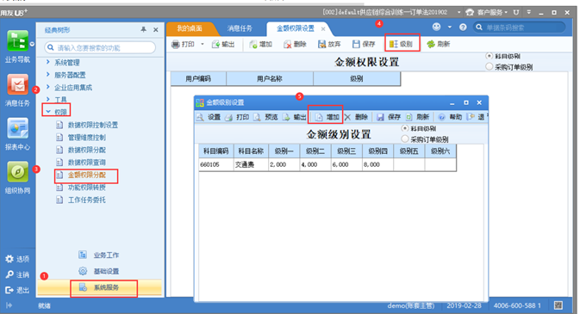Select 科目级别 radio in main window

[x=489, y=56]
